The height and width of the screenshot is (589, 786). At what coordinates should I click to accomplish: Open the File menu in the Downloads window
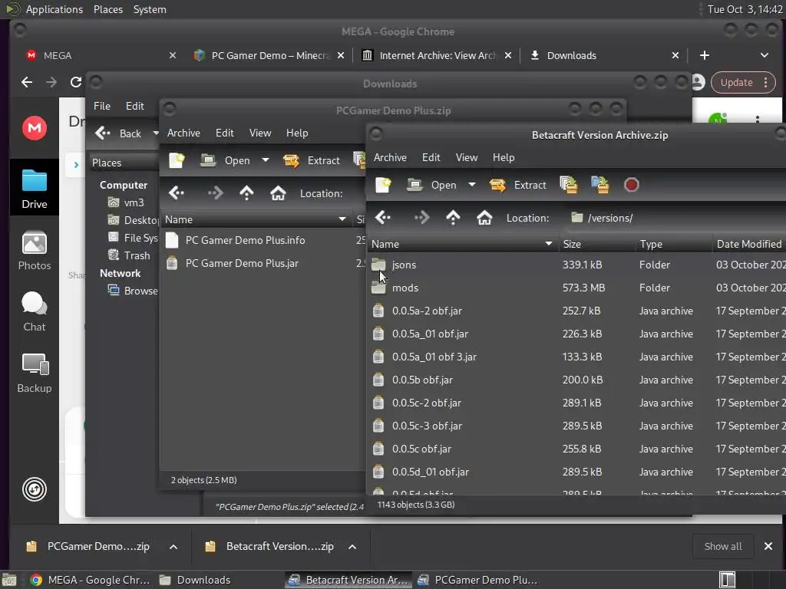point(102,106)
